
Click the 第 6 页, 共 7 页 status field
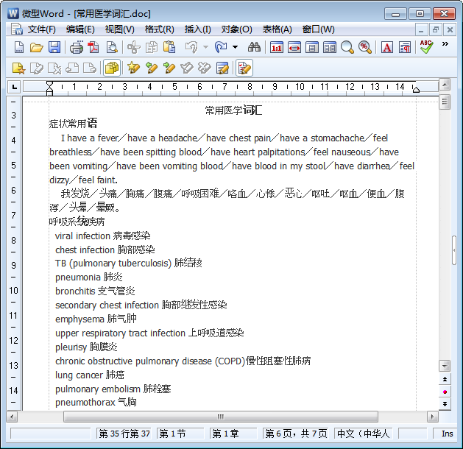pyautogui.click(x=296, y=434)
